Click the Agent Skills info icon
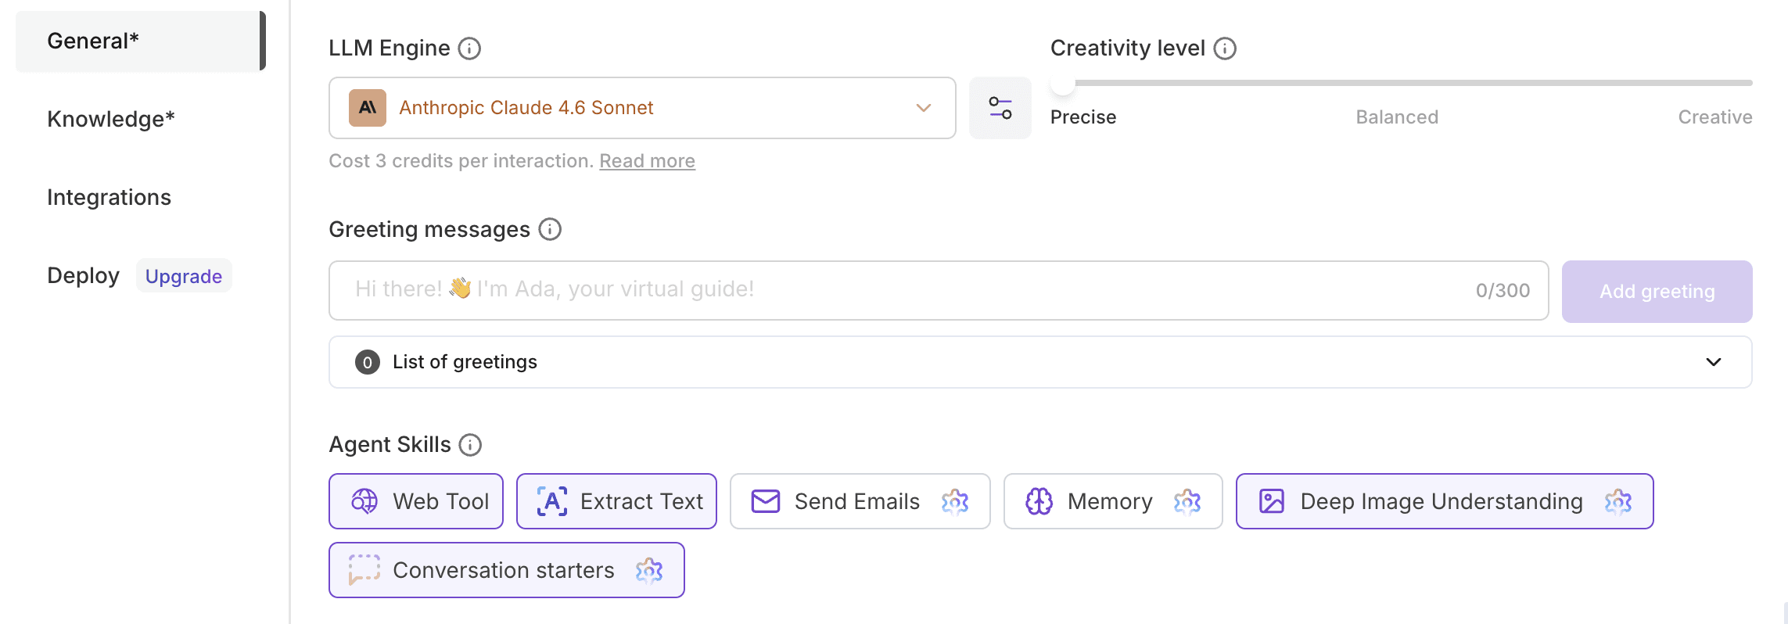The width and height of the screenshot is (1788, 624). [x=470, y=445]
